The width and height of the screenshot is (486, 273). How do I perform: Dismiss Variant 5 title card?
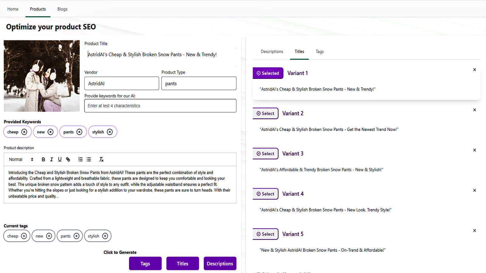click(474, 231)
